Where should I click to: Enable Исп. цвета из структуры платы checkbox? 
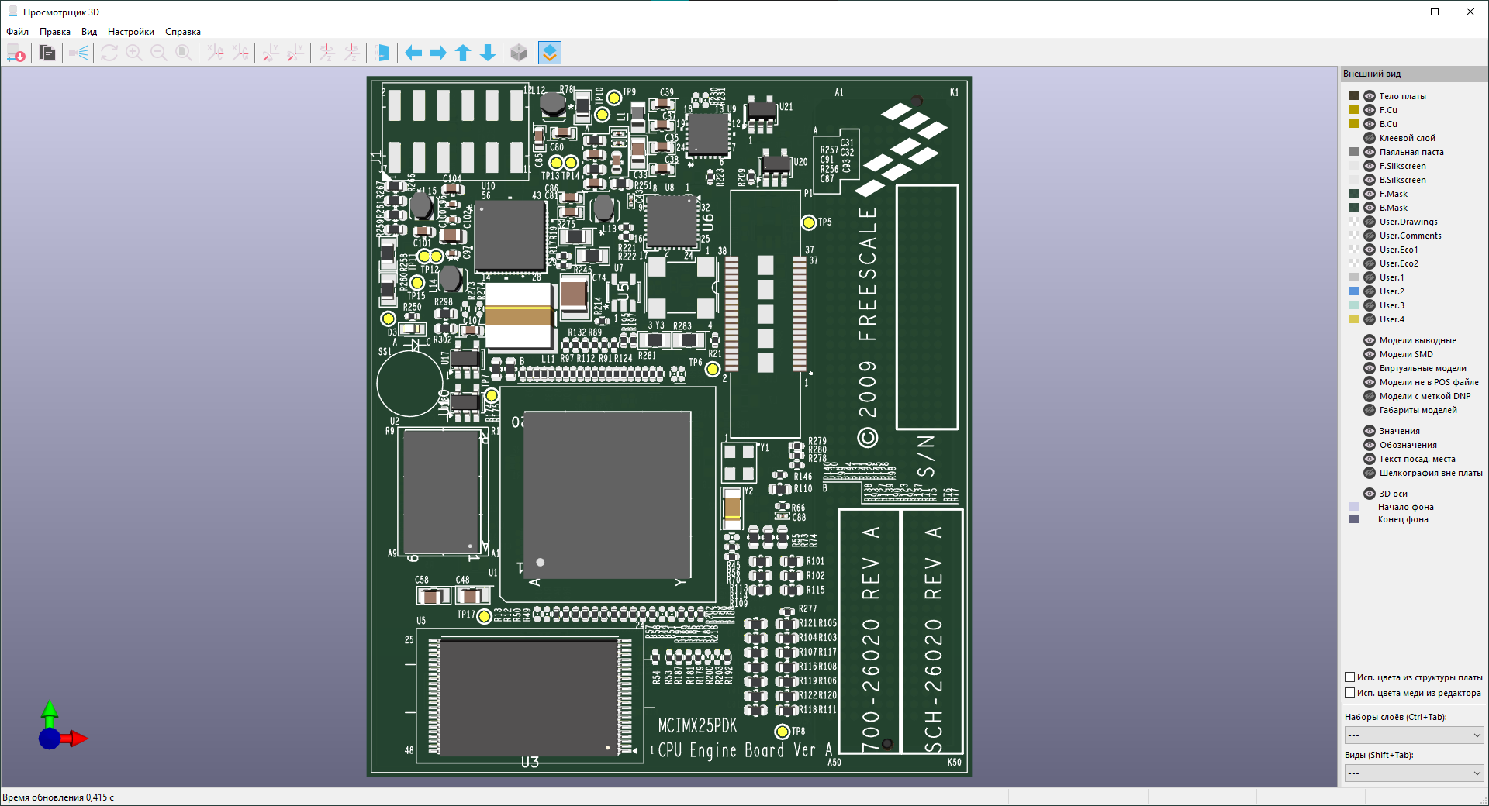click(x=1350, y=677)
